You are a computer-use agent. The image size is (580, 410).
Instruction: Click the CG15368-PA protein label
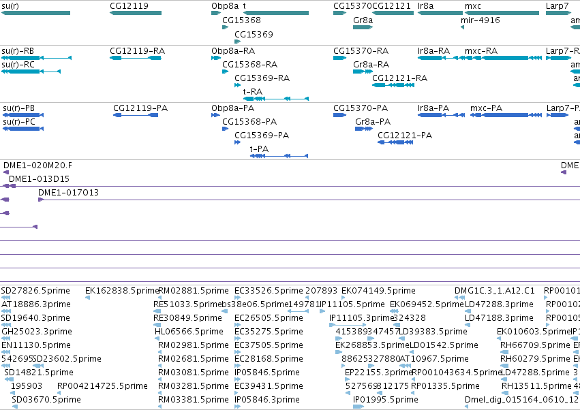coord(249,122)
